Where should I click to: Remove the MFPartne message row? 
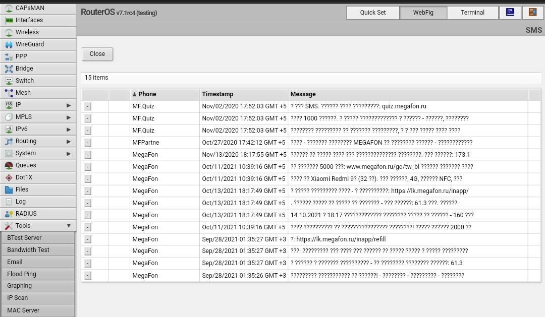88,143
